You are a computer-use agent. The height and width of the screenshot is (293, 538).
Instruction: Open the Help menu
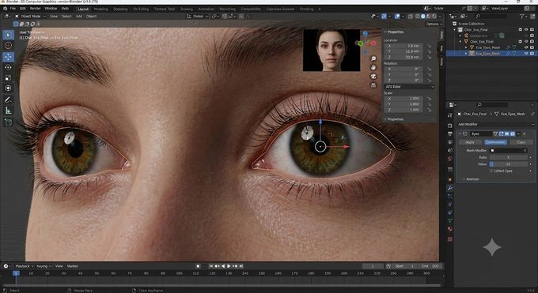65,8
